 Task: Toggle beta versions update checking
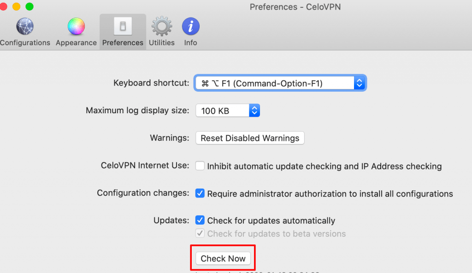point(200,233)
